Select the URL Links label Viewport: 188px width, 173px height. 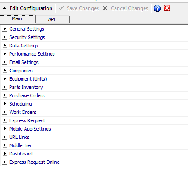(19, 137)
